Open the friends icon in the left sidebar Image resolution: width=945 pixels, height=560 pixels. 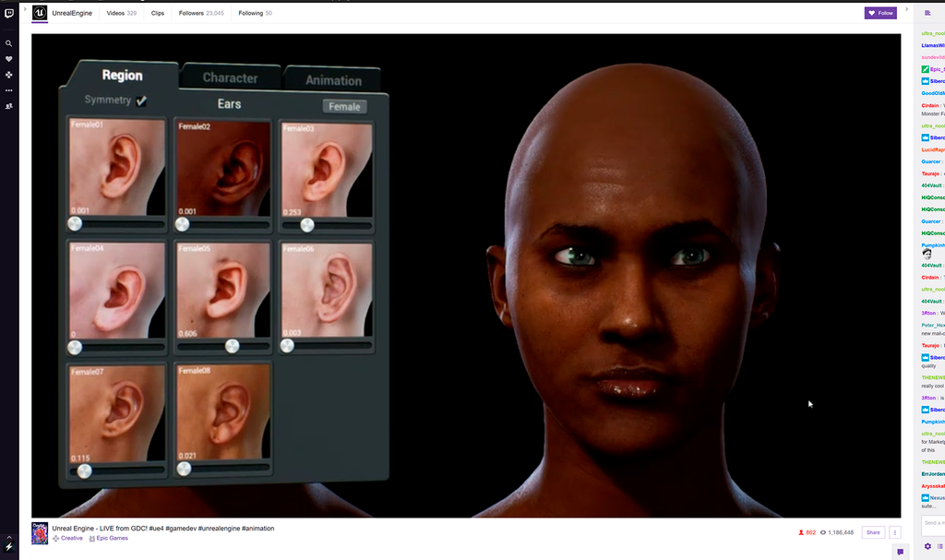(x=9, y=106)
